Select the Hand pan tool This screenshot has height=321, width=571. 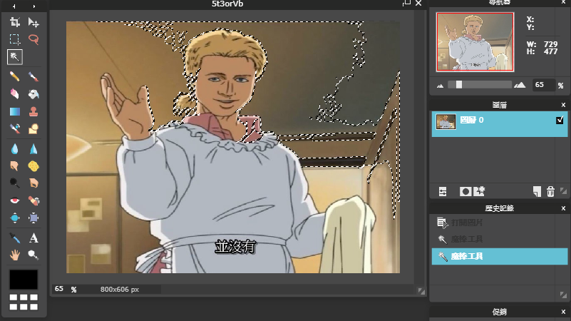(14, 255)
